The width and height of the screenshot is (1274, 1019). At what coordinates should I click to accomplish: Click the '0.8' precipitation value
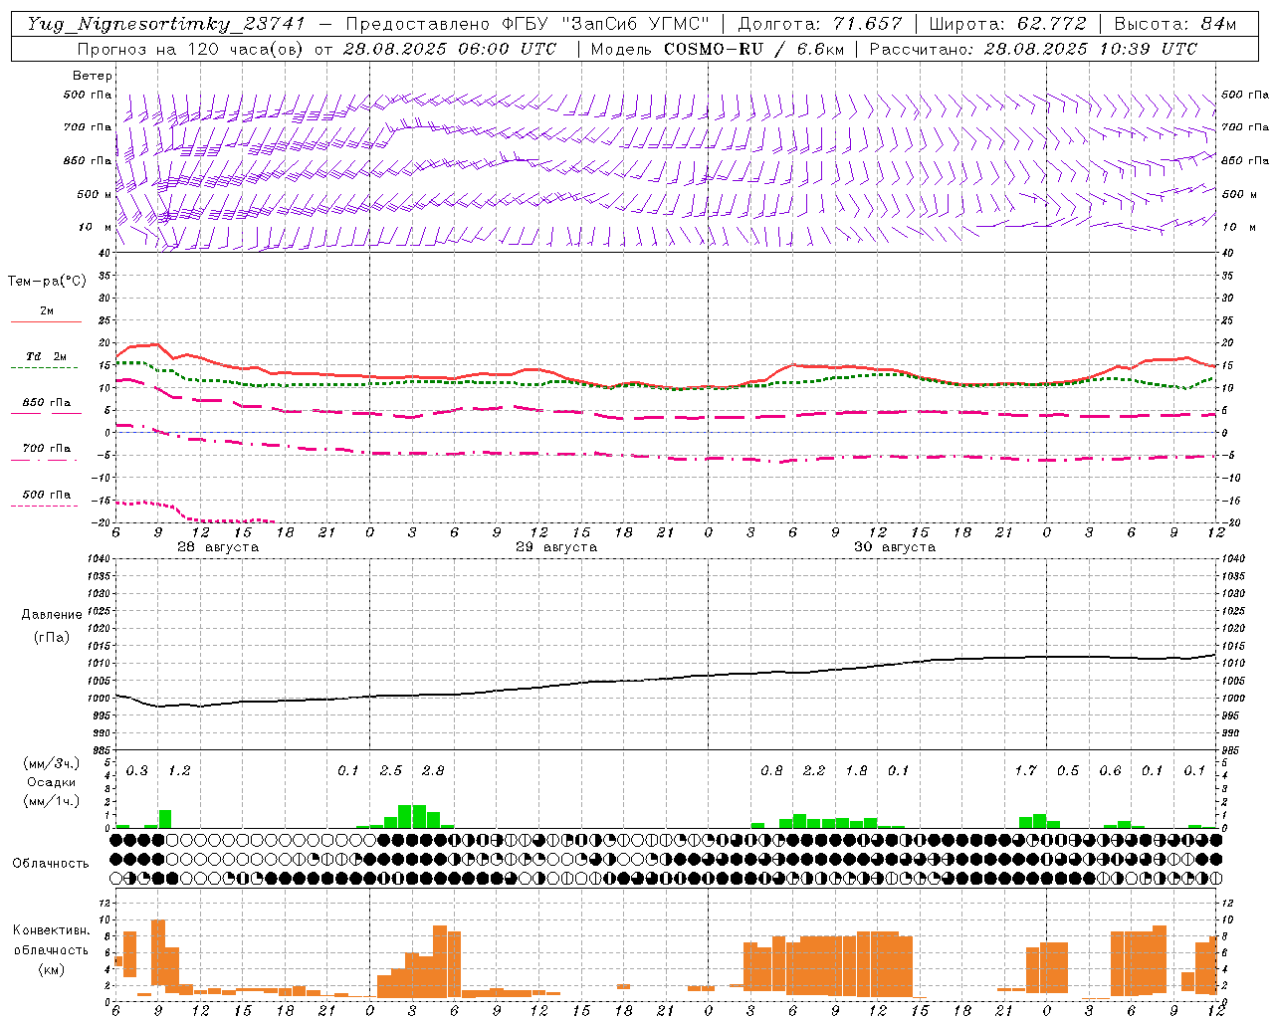tap(771, 771)
